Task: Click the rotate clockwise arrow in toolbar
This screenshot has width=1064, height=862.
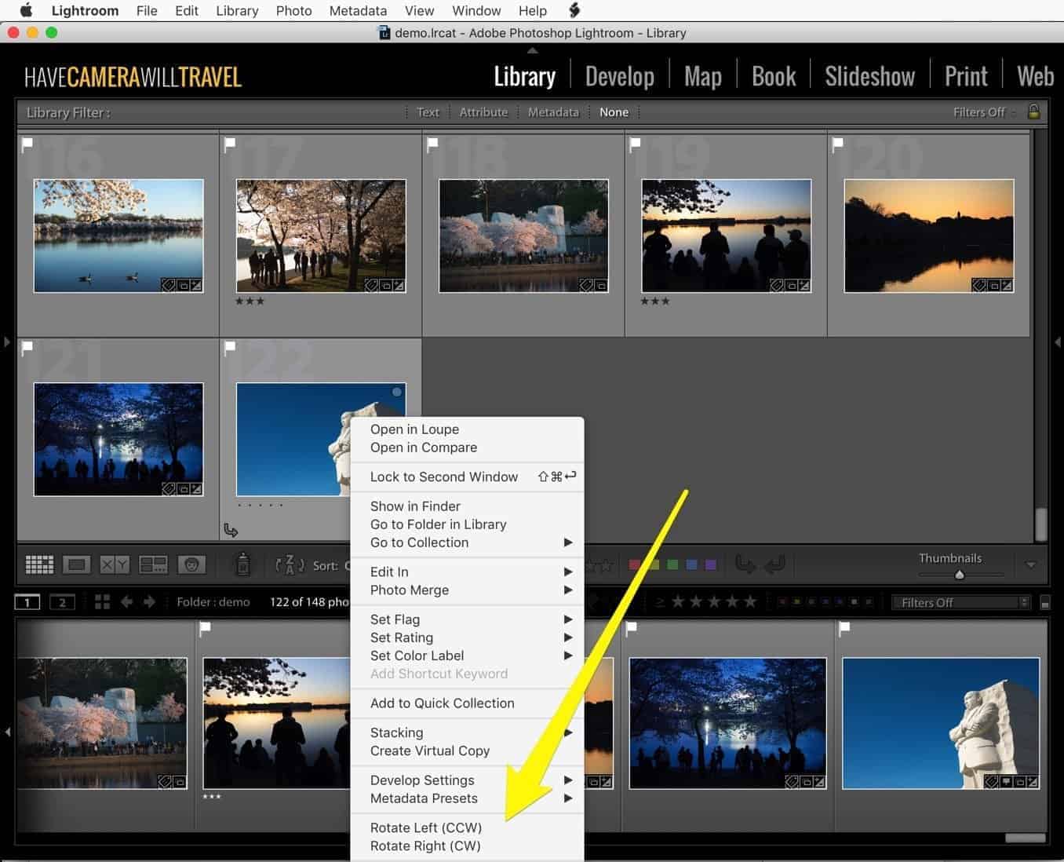Action: 774,564
